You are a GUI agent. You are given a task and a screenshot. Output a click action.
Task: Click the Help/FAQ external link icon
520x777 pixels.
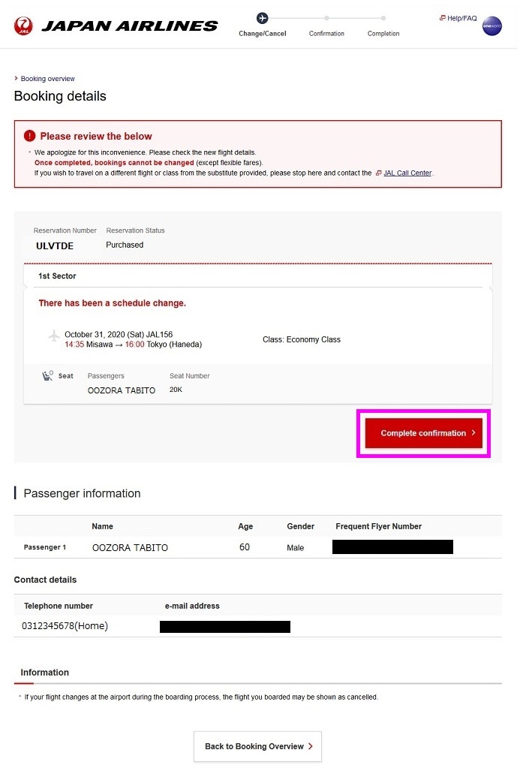(443, 17)
